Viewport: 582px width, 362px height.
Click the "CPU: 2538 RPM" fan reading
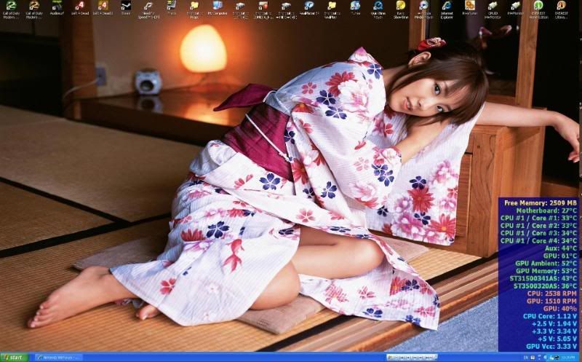pos(552,294)
